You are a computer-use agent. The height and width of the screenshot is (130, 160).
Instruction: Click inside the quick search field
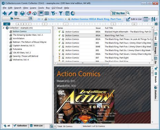[144, 13]
